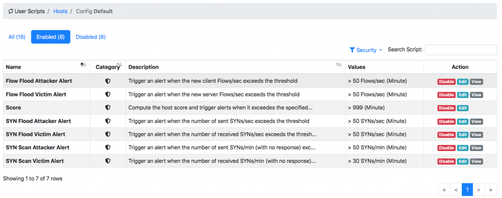Image resolution: width=502 pixels, height=198 pixels.
Task: Go to next page of results
Action: tap(478, 190)
